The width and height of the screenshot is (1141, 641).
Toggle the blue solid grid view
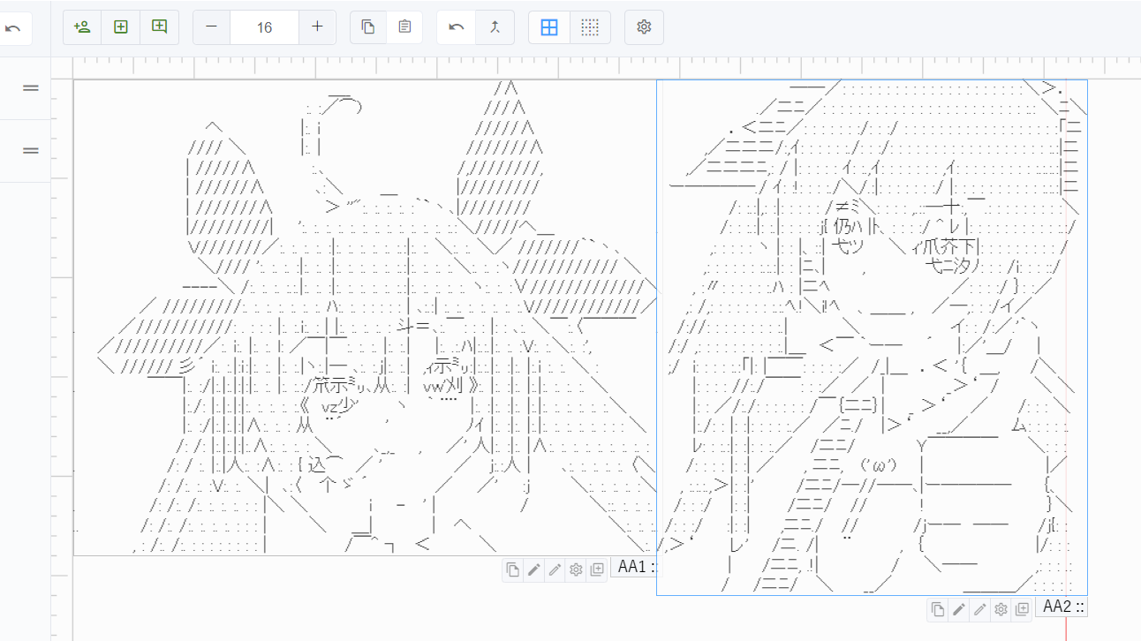[x=549, y=27]
